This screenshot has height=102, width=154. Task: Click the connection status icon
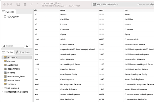click(x=152, y=5)
